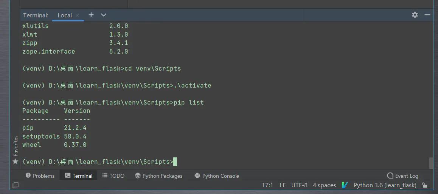Select the Local terminal tab

[x=65, y=15]
